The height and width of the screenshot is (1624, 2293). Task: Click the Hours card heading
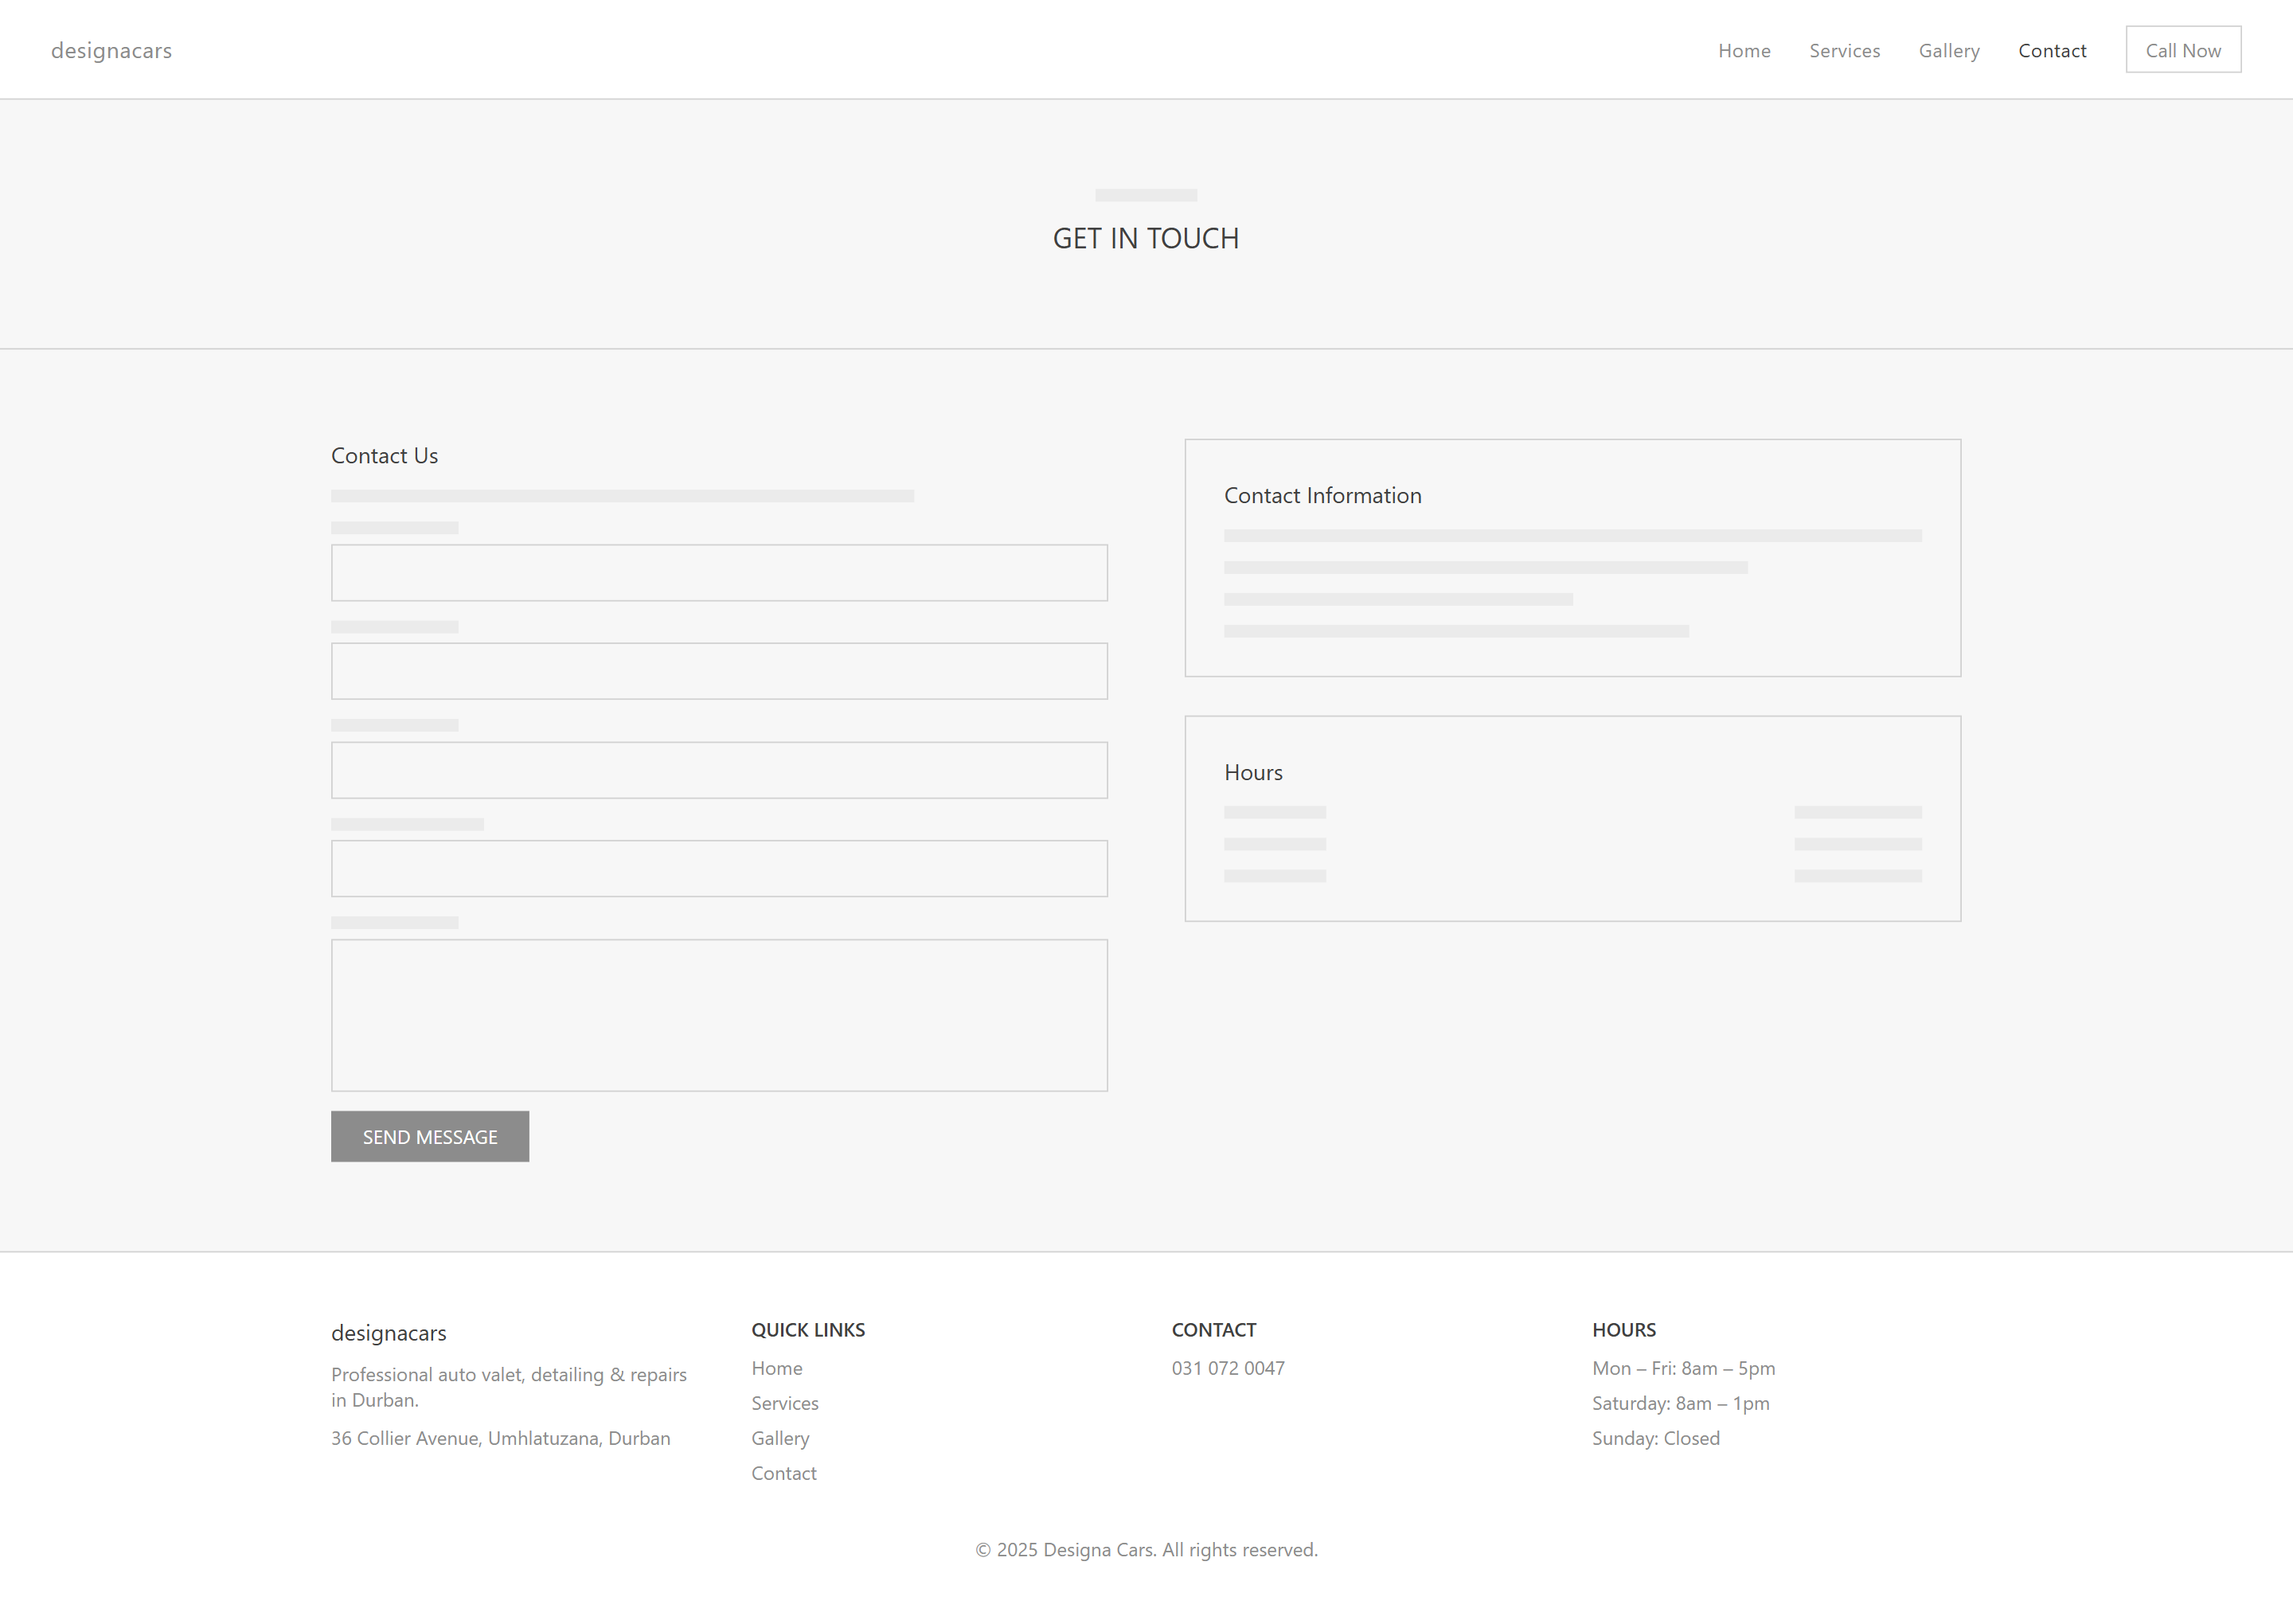click(1252, 772)
